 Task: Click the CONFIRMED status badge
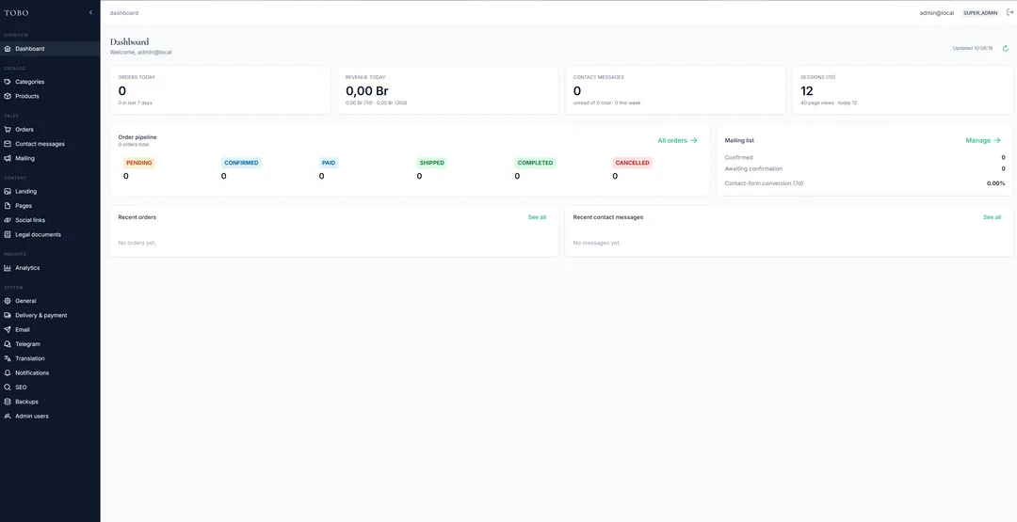point(241,163)
